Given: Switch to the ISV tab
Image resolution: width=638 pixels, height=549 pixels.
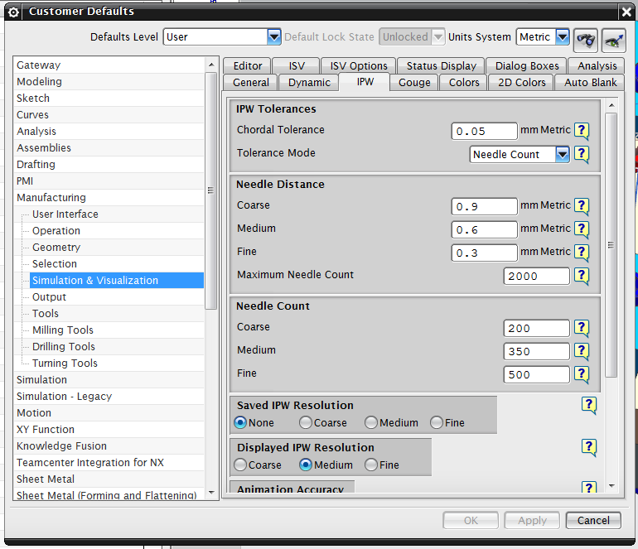Looking at the screenshot, I should click(297, 66).
